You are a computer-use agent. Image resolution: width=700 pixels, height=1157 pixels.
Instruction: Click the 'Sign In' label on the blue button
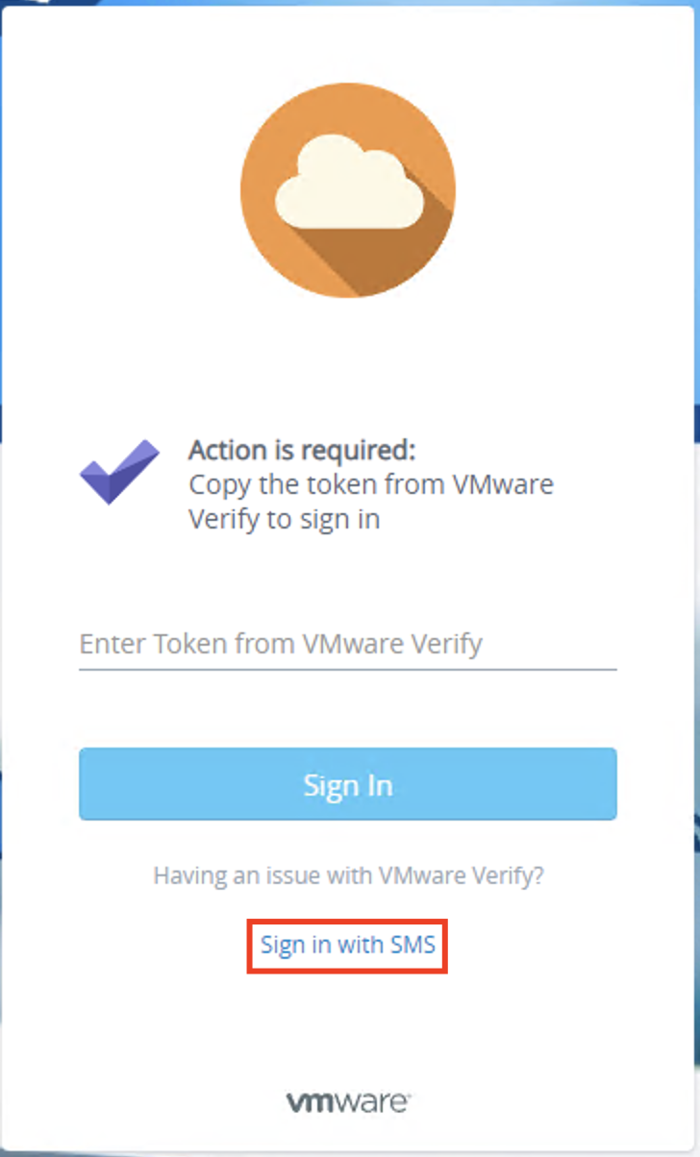coord(348,785)
